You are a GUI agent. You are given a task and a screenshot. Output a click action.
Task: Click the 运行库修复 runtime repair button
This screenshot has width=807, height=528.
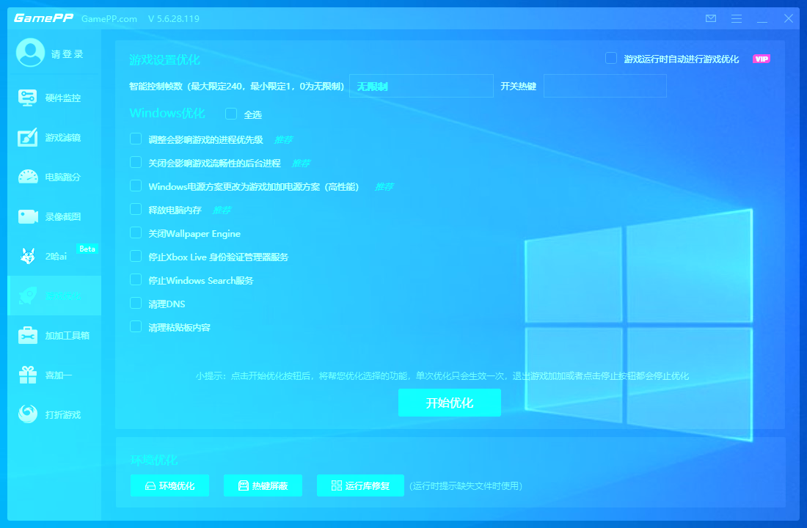tap(360, 485)
